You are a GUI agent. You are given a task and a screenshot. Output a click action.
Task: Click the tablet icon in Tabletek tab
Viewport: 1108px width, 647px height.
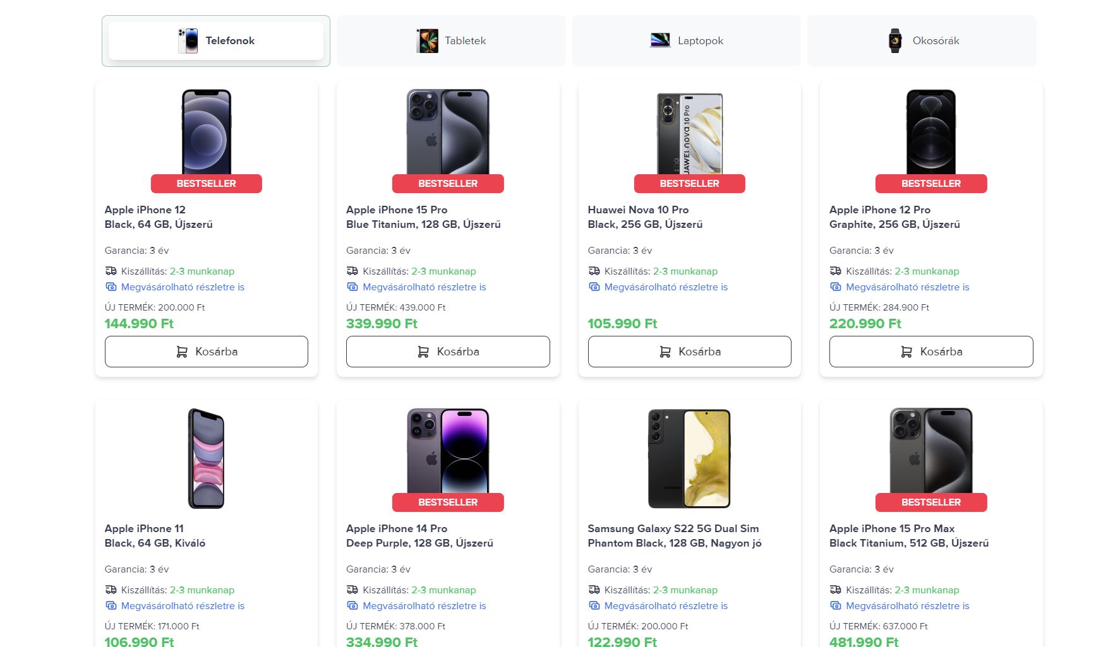(428, 41)
